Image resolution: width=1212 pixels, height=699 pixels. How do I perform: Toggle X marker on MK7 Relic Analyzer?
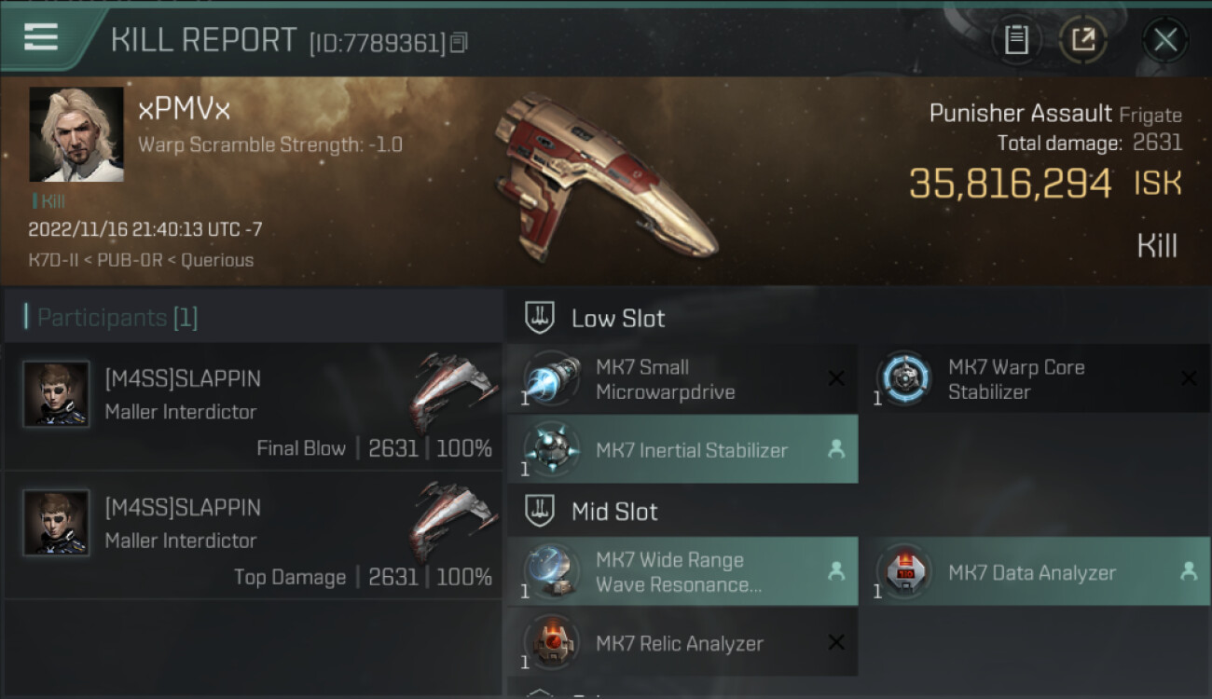pyautogui.click(x=836, y=642)
